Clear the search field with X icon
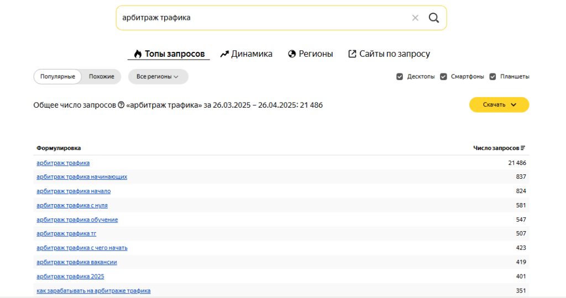 click(415, 18)
